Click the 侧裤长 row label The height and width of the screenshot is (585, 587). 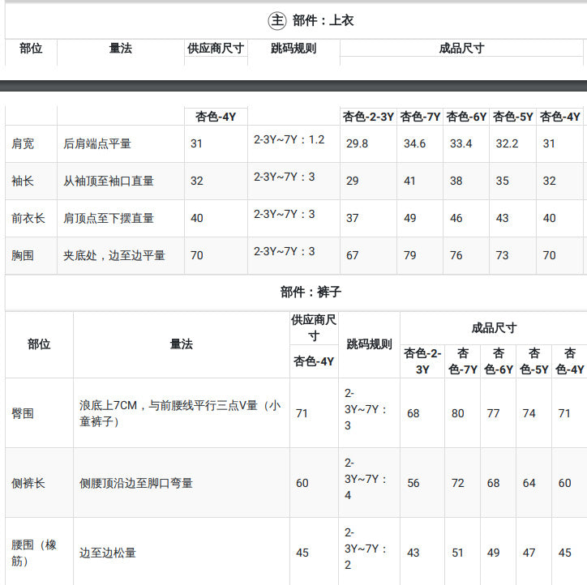coord(28,483)
